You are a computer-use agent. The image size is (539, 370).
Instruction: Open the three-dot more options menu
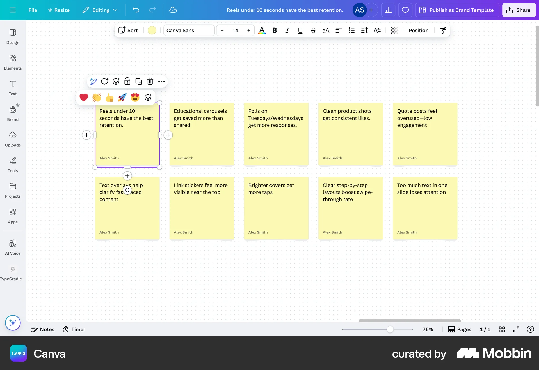click(x=161, y=82)
